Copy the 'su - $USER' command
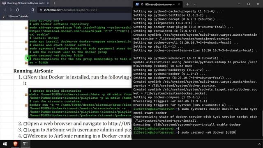This screenshot has height=148, width=263. (x=26, y=63)
